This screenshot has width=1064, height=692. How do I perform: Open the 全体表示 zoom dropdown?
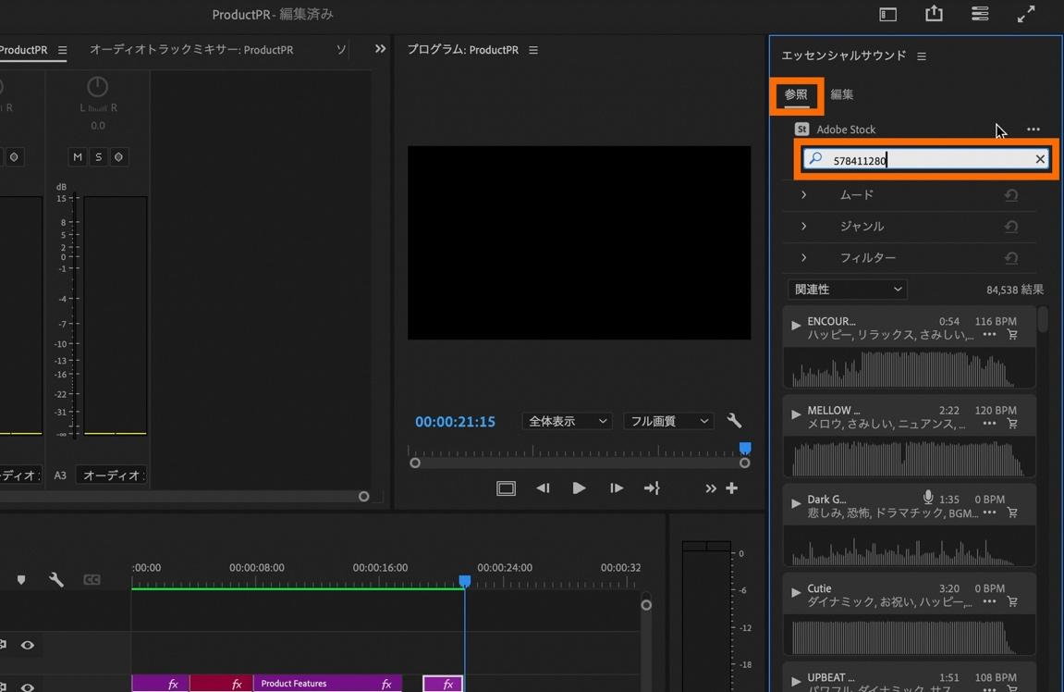(568, 421)
